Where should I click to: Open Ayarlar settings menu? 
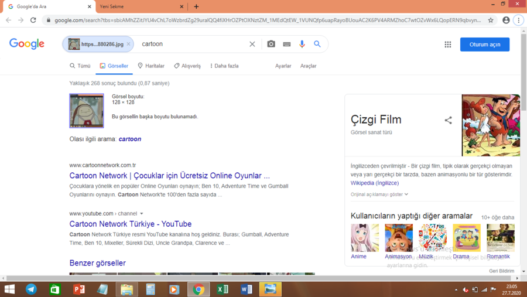283,66
